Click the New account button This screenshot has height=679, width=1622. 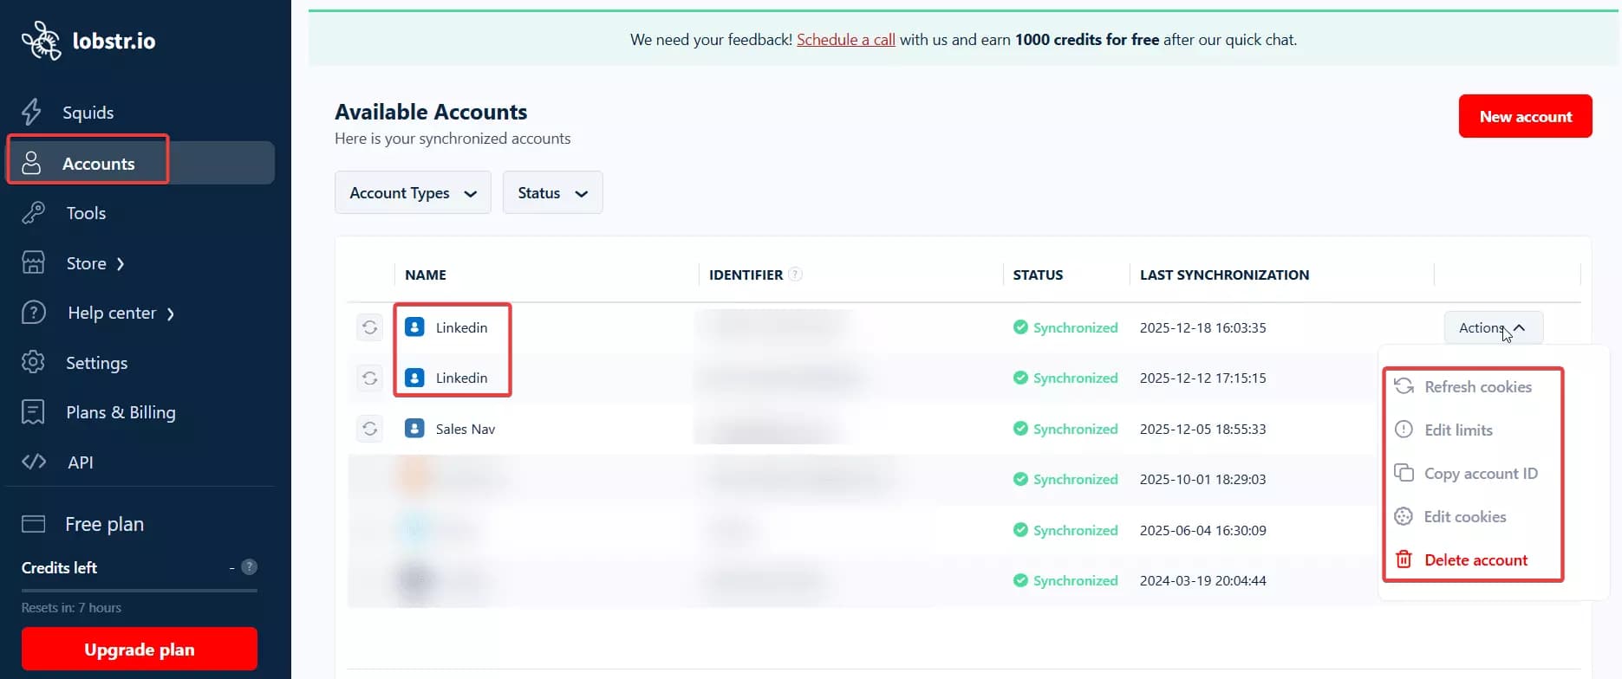tap(1525, 116)
